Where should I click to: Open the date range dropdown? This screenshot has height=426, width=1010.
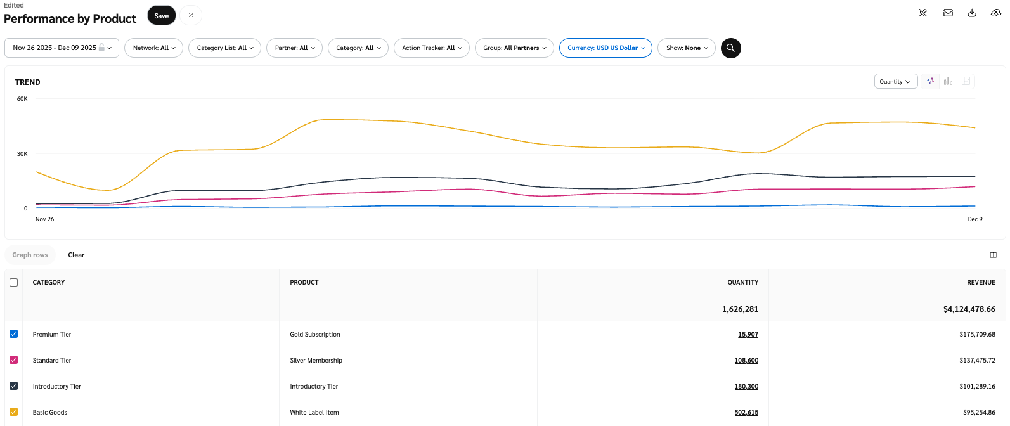pos(62,48)
